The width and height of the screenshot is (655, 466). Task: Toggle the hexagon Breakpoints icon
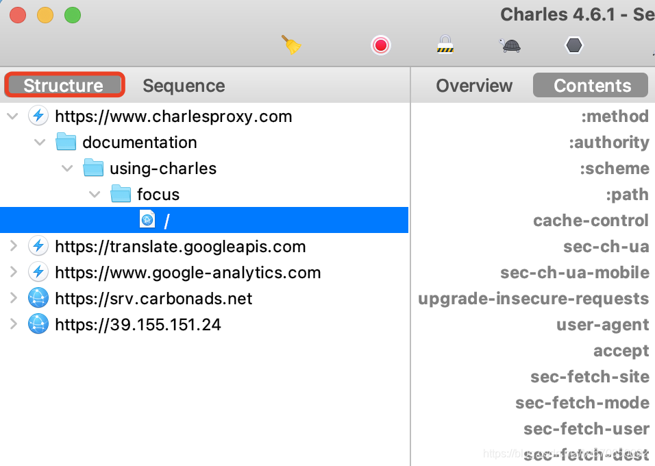click(574, 45)
